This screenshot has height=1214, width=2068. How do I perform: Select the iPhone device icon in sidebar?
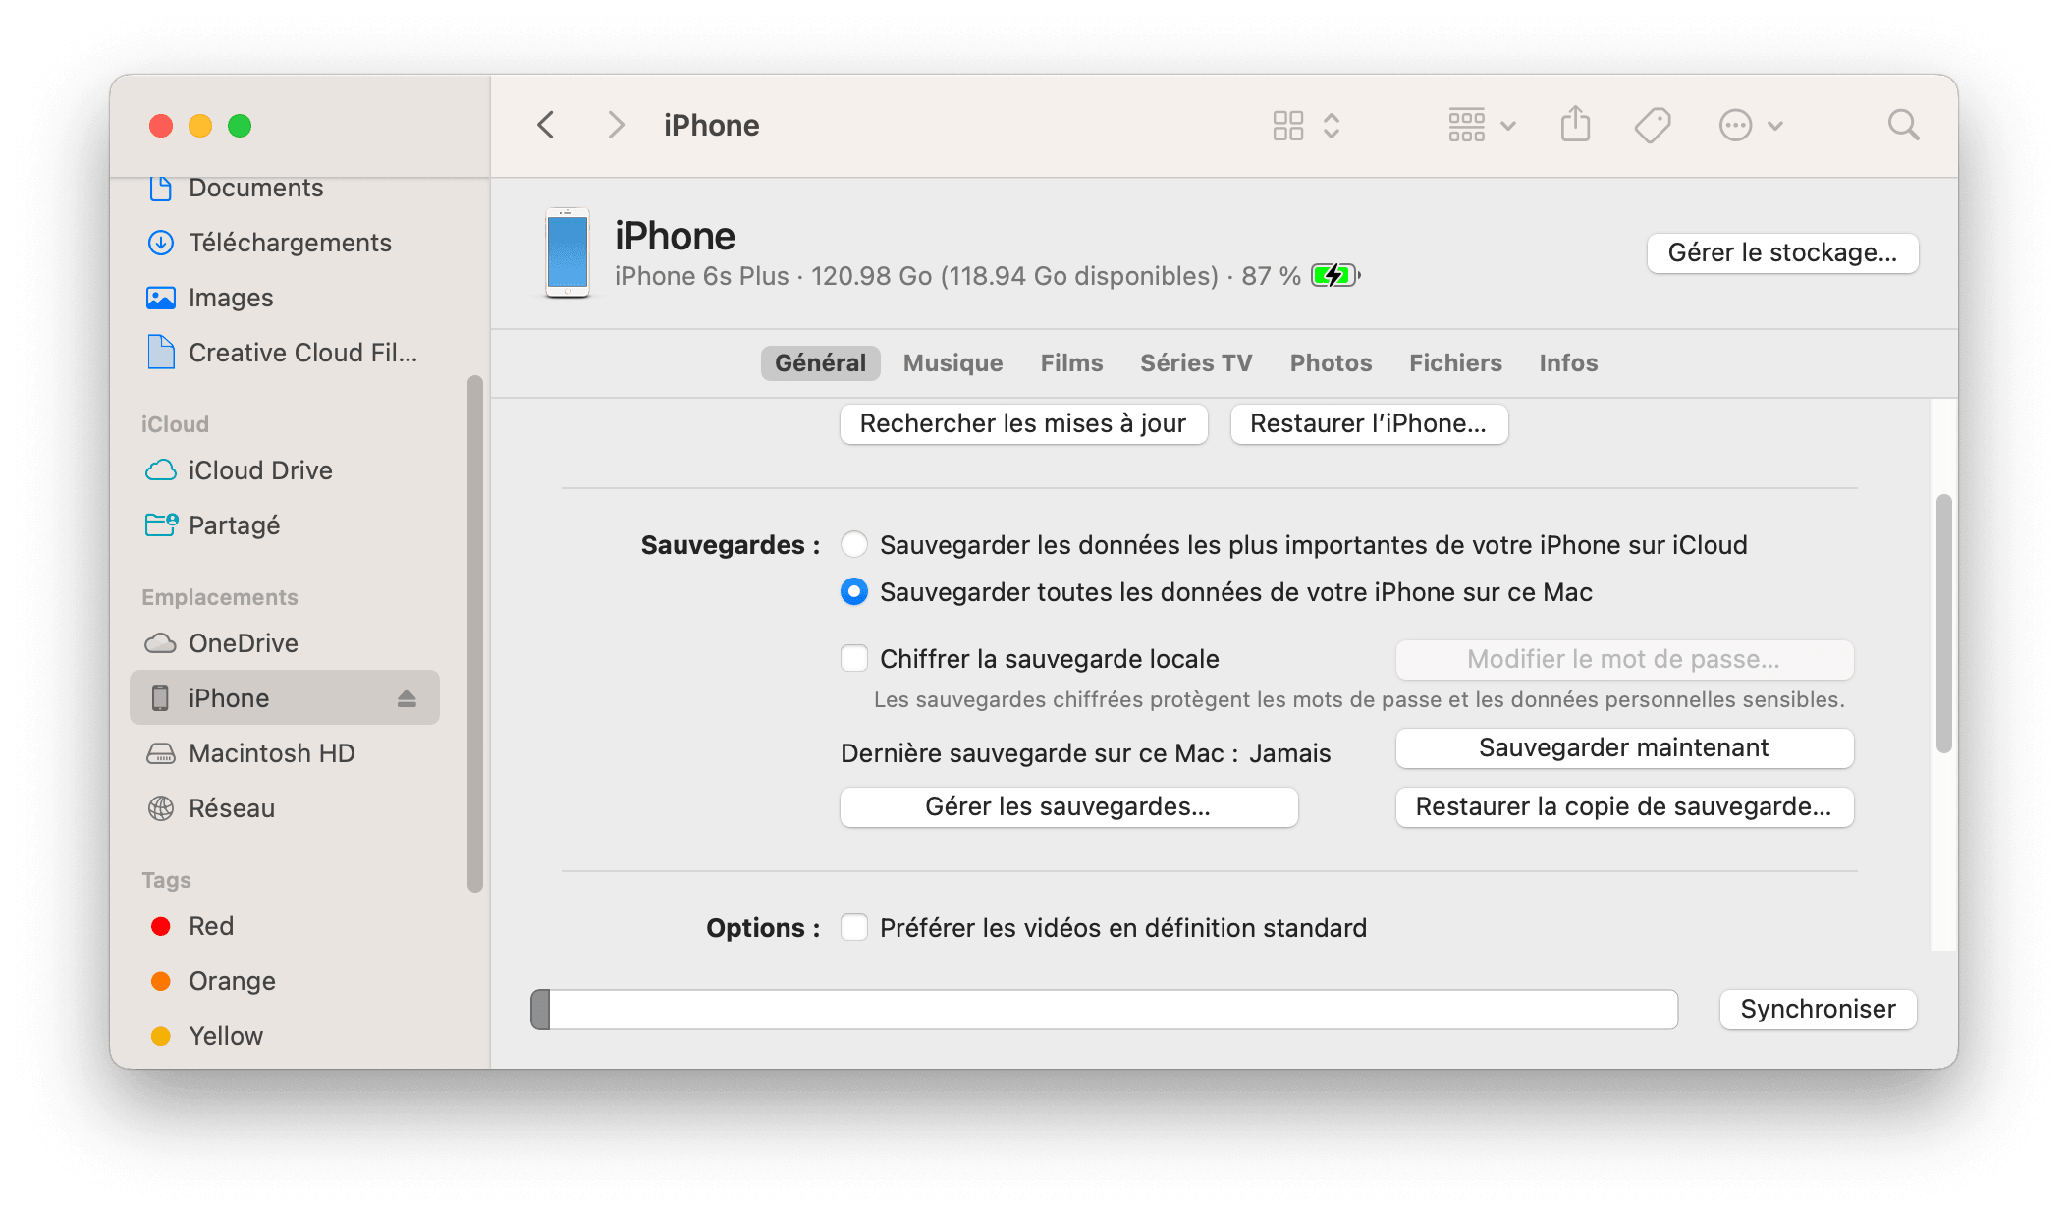click(x=160, y=698)
